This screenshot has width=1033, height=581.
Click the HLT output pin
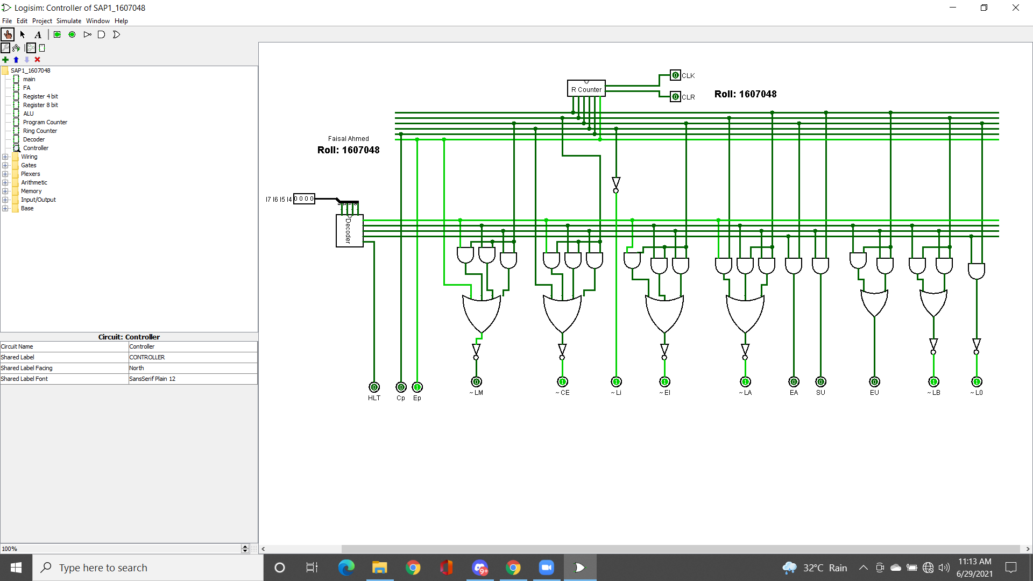point(374,387)
